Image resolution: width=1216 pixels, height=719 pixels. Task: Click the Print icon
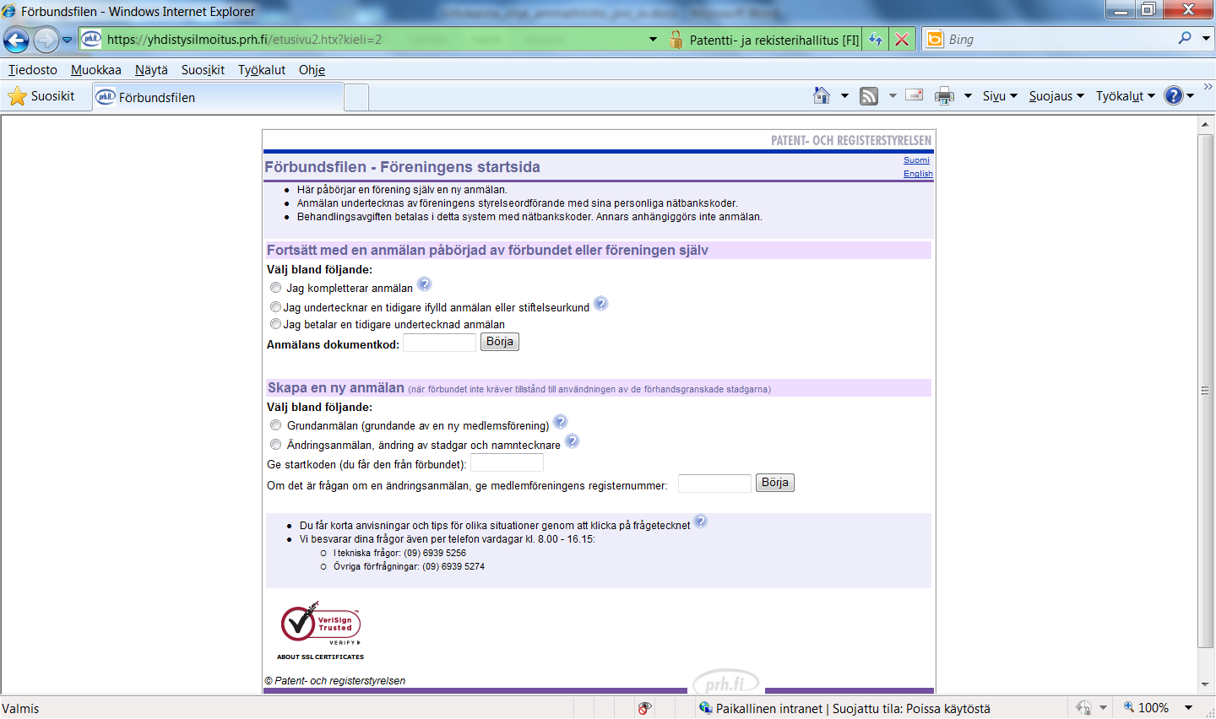pos(944,96)
